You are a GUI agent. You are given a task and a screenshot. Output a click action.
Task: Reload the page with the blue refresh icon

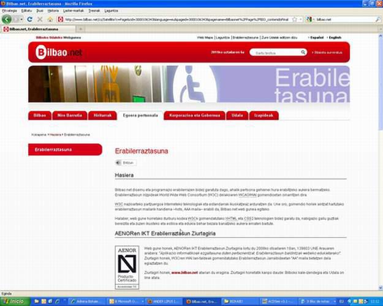(30, 19)
